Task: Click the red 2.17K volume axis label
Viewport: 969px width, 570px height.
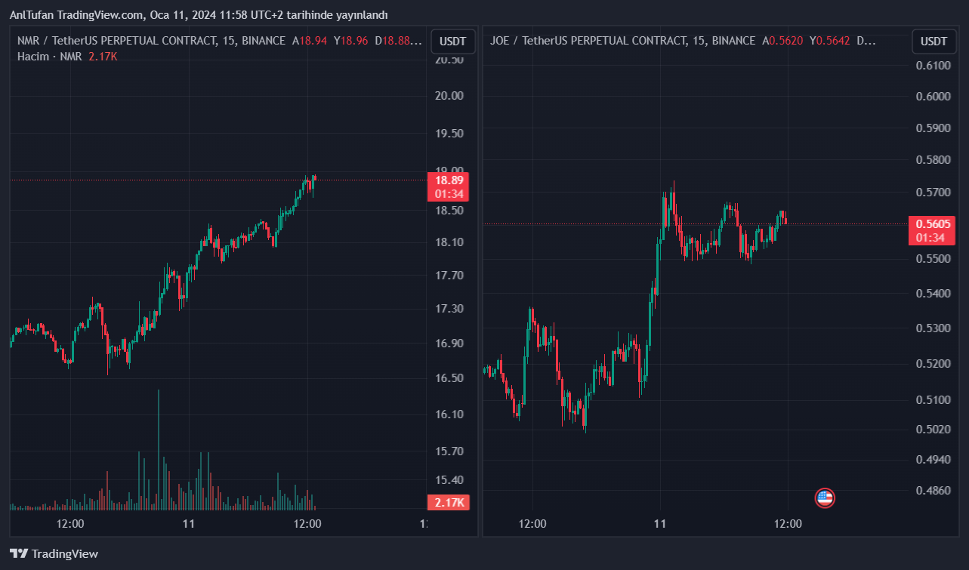Action: tap(449, 502)
